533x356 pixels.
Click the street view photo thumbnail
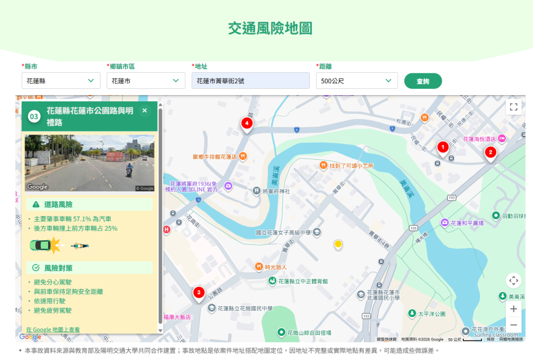point(90,163)
